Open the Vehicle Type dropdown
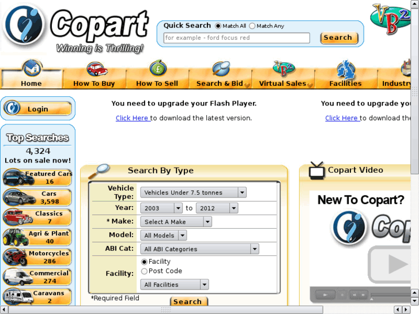This screenshot has width=419, height=314. (193, 192)
